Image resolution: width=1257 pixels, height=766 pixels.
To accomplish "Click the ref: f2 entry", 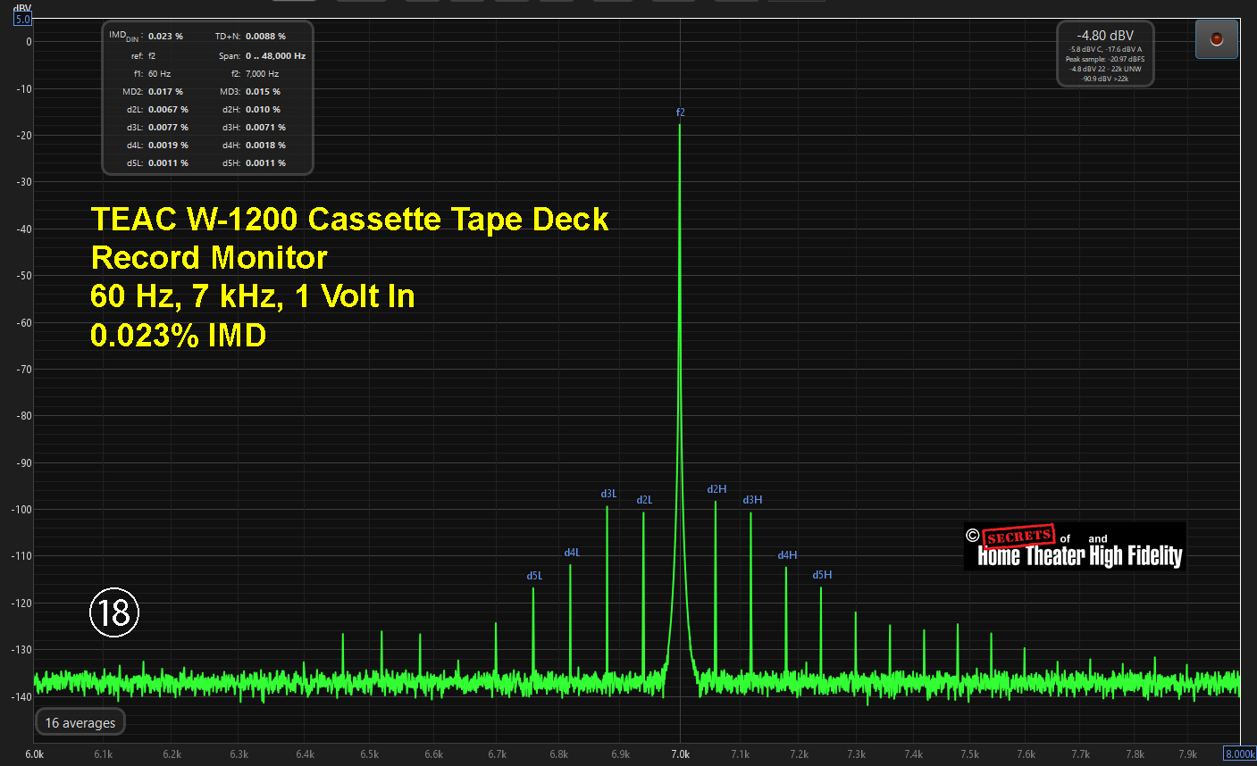I will 143,55.
